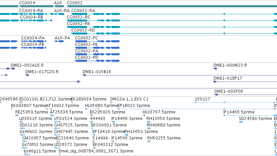Click the GM20957.5prime EST label

[x=39, y=138]
